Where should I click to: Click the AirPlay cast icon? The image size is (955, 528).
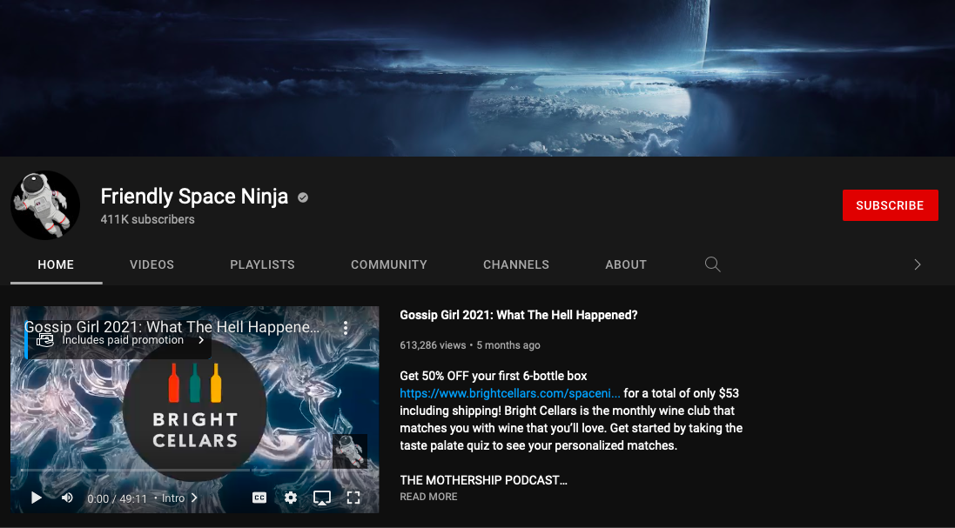pos(321,498)
